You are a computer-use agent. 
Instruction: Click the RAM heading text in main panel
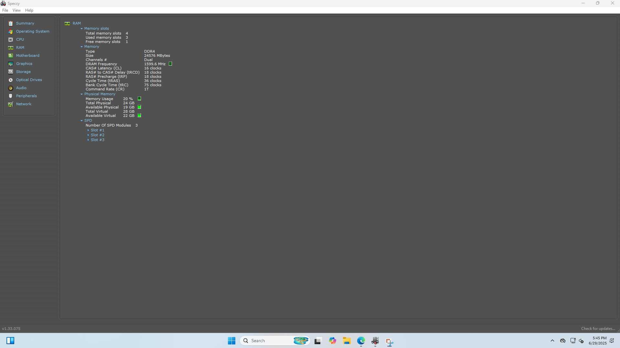[x=77, y=23]
